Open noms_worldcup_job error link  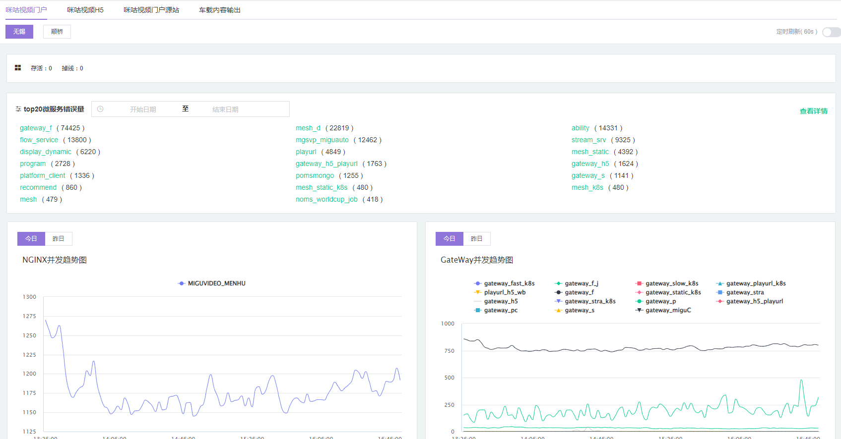coord(326,199)
